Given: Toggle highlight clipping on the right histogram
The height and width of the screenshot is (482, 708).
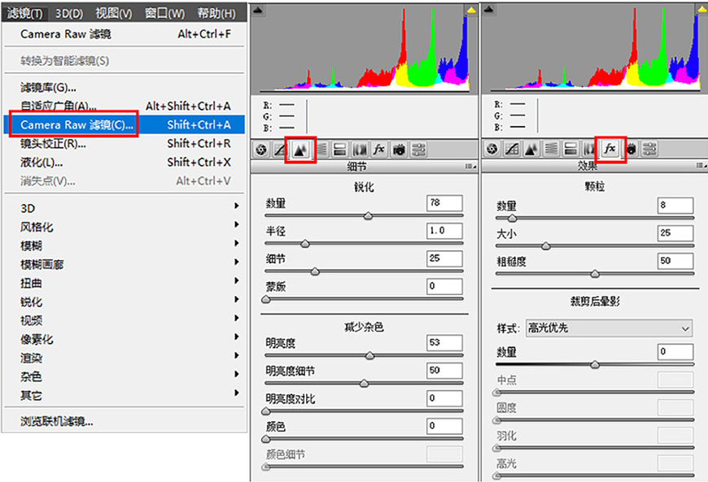Looking at the screenshot, I should [x=701, y=8].
